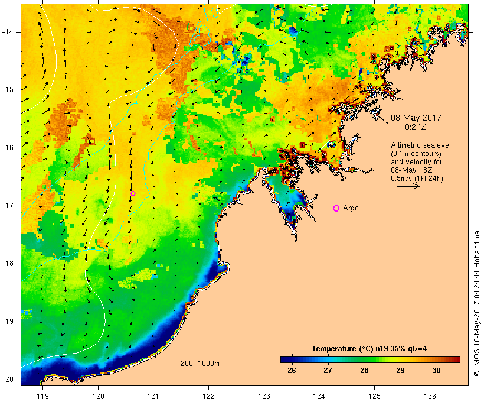484x402 pixels.
Task: Click the '-14' latitude axis label
Action: pos(7,32)
